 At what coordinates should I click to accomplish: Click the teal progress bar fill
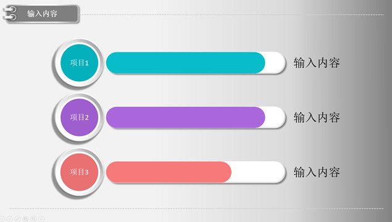[x=185, y=63]
